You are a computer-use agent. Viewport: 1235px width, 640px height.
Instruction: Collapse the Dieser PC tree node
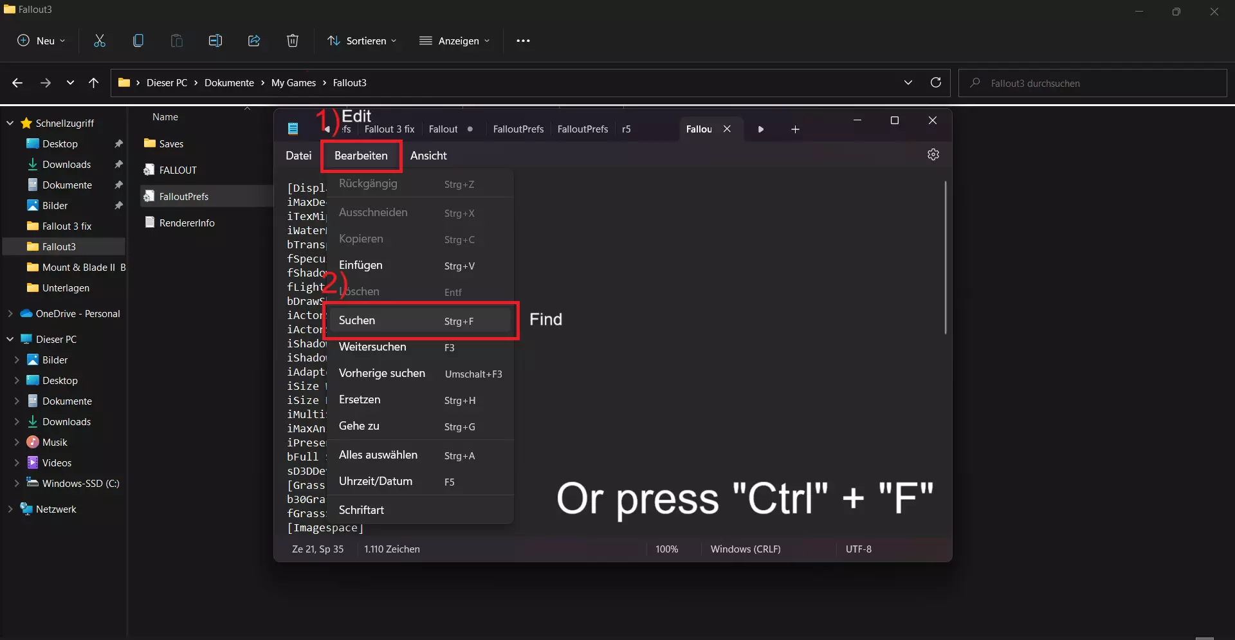click(10, 339)
